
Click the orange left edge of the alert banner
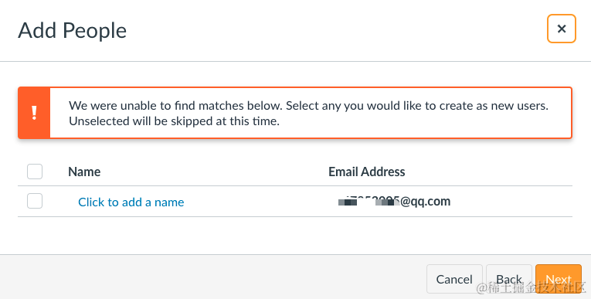click(34, 113)
